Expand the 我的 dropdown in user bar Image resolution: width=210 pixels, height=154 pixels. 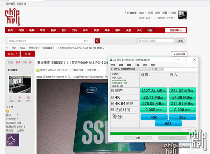click(142, 13)
